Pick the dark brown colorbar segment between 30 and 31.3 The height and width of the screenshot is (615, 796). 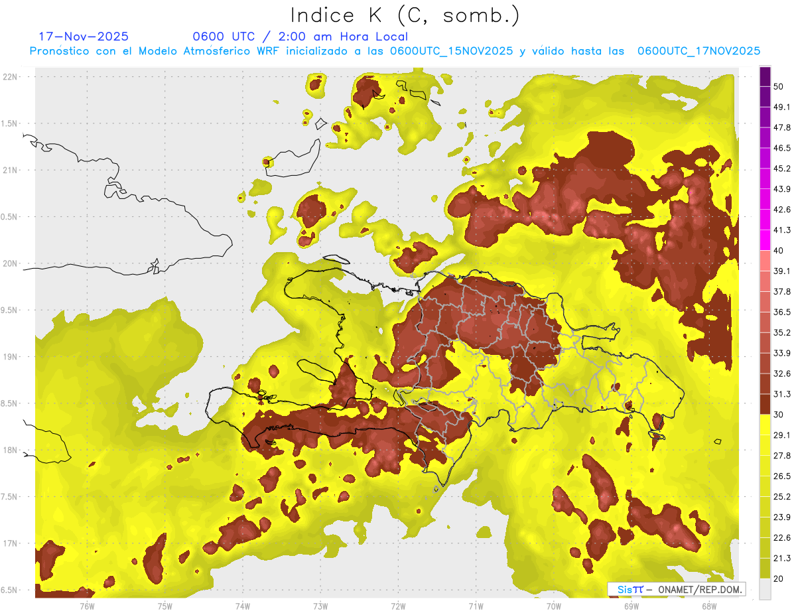click(765, 405)
